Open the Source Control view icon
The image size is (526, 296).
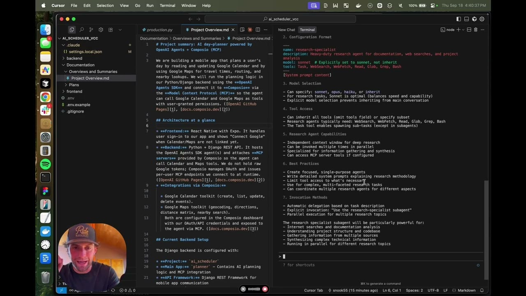click(x=91, y=30)
